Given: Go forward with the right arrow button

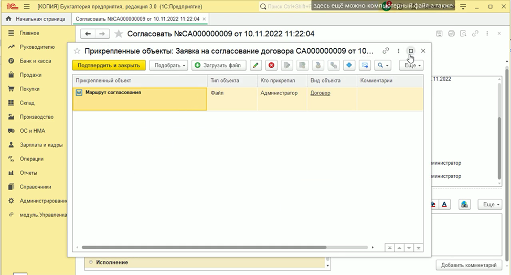Looking at the screenshot, I should 102,34.
